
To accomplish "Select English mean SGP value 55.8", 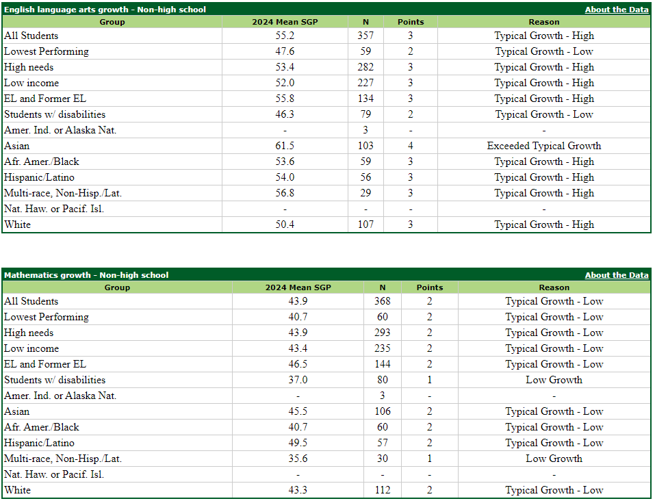I will pyautogui.click(x=285, y=99).
